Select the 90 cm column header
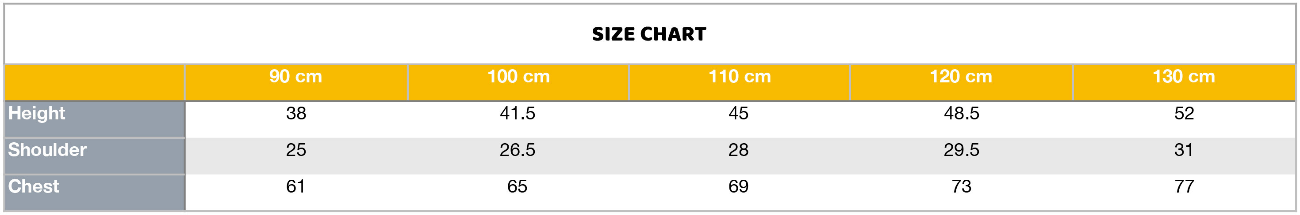Viewport: 1300px width, 215px height. click(x=295, y=76)
